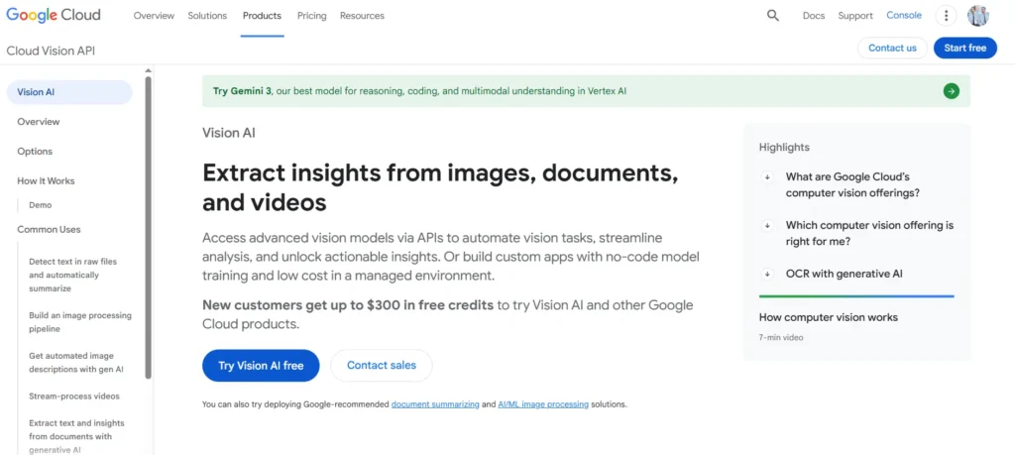
Task: Open Detect text in raw files sidebar item
Action: pos(73,275)
